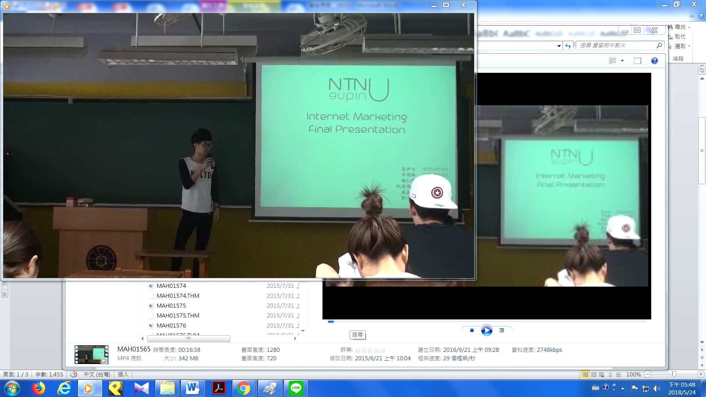The width and height of the screenshot is (706, 397).
Task: Click the MAH01565 video thumbnail in details pane
Action: 91,354
